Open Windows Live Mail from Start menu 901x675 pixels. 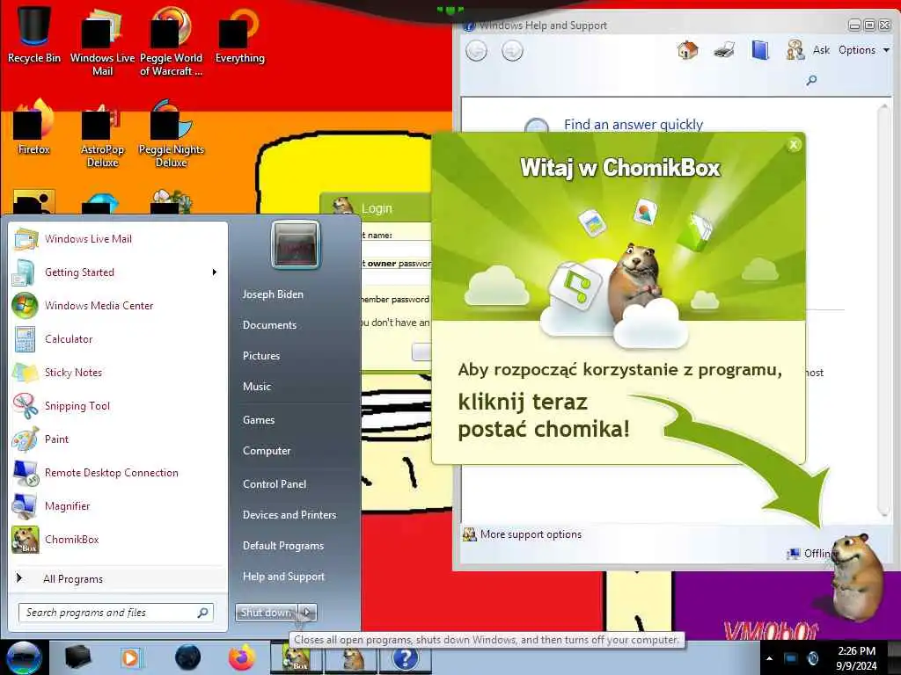click(x=118, y=239)
